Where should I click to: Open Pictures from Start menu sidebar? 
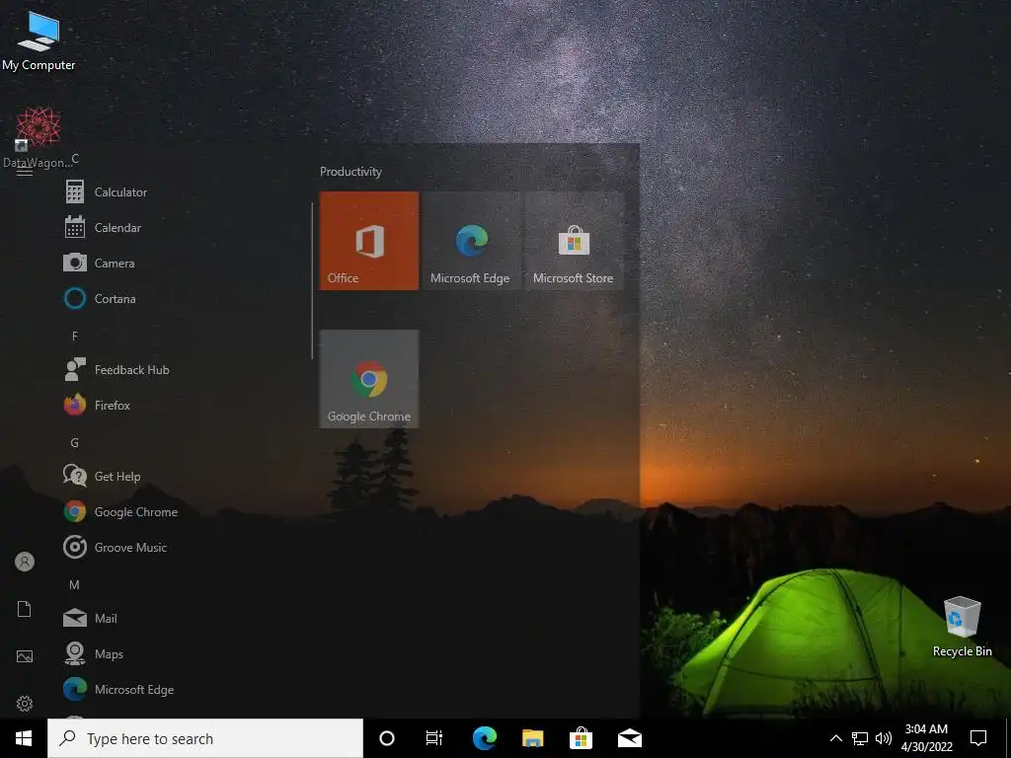(x=25, y=656)
